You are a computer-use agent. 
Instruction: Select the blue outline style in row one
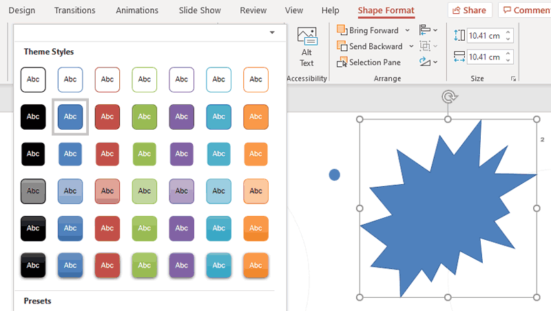pos(70,79)
